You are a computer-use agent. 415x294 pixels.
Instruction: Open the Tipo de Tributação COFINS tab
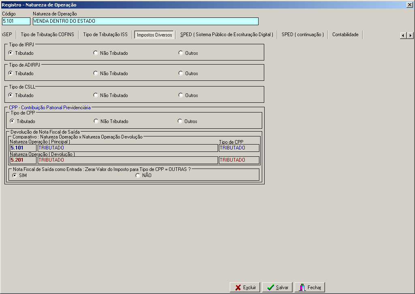[x=47, y=35]
